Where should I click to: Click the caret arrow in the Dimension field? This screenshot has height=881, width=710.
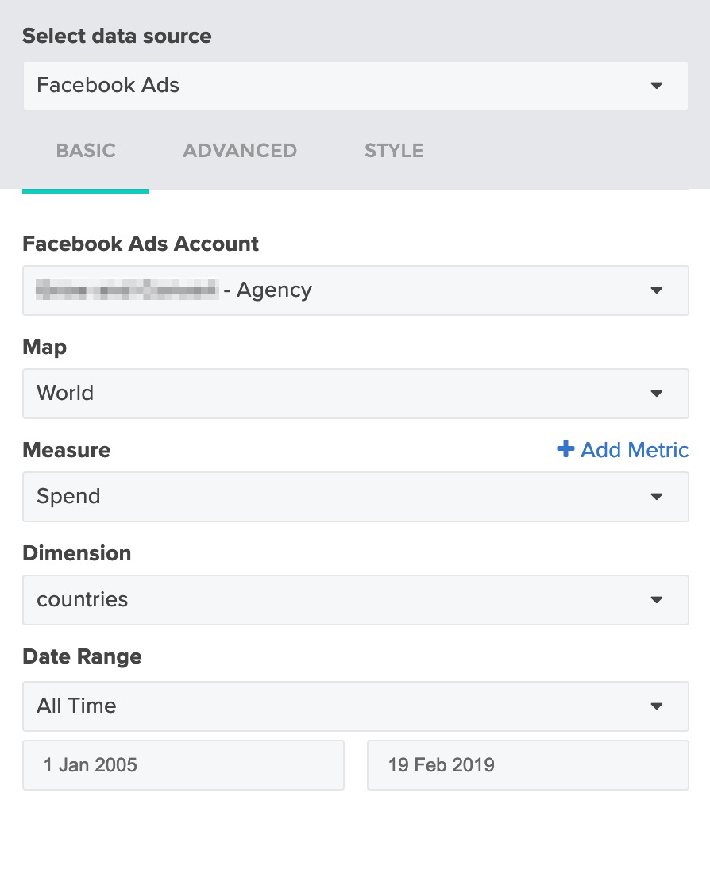coord(656,600)
